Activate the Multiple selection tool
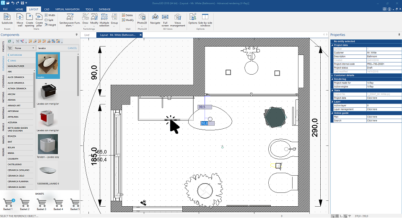Screen dimensions: 402x218 point(104,20)
